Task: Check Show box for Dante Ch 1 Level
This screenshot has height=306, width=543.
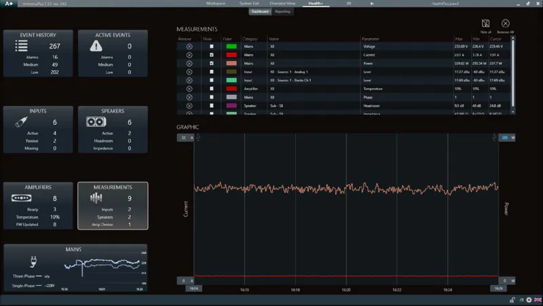Action: (212, 80)
